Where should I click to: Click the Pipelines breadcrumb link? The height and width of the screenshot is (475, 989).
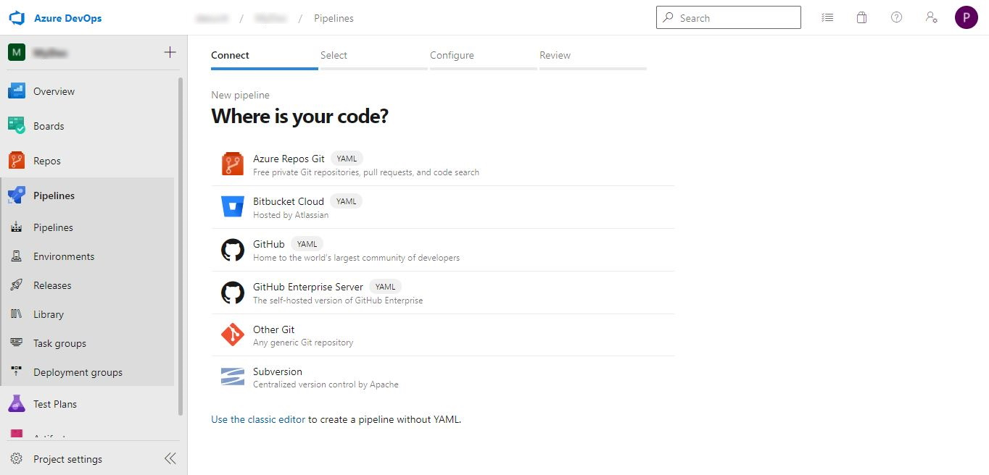coord(334,18)
